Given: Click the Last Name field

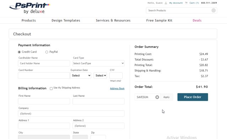Looking at the screenshot, I should pos(98,101).
